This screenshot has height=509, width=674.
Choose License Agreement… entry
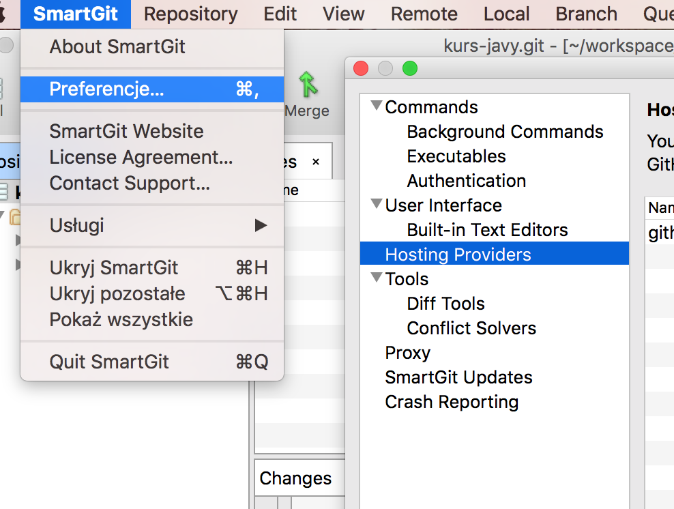coord(151,157)
